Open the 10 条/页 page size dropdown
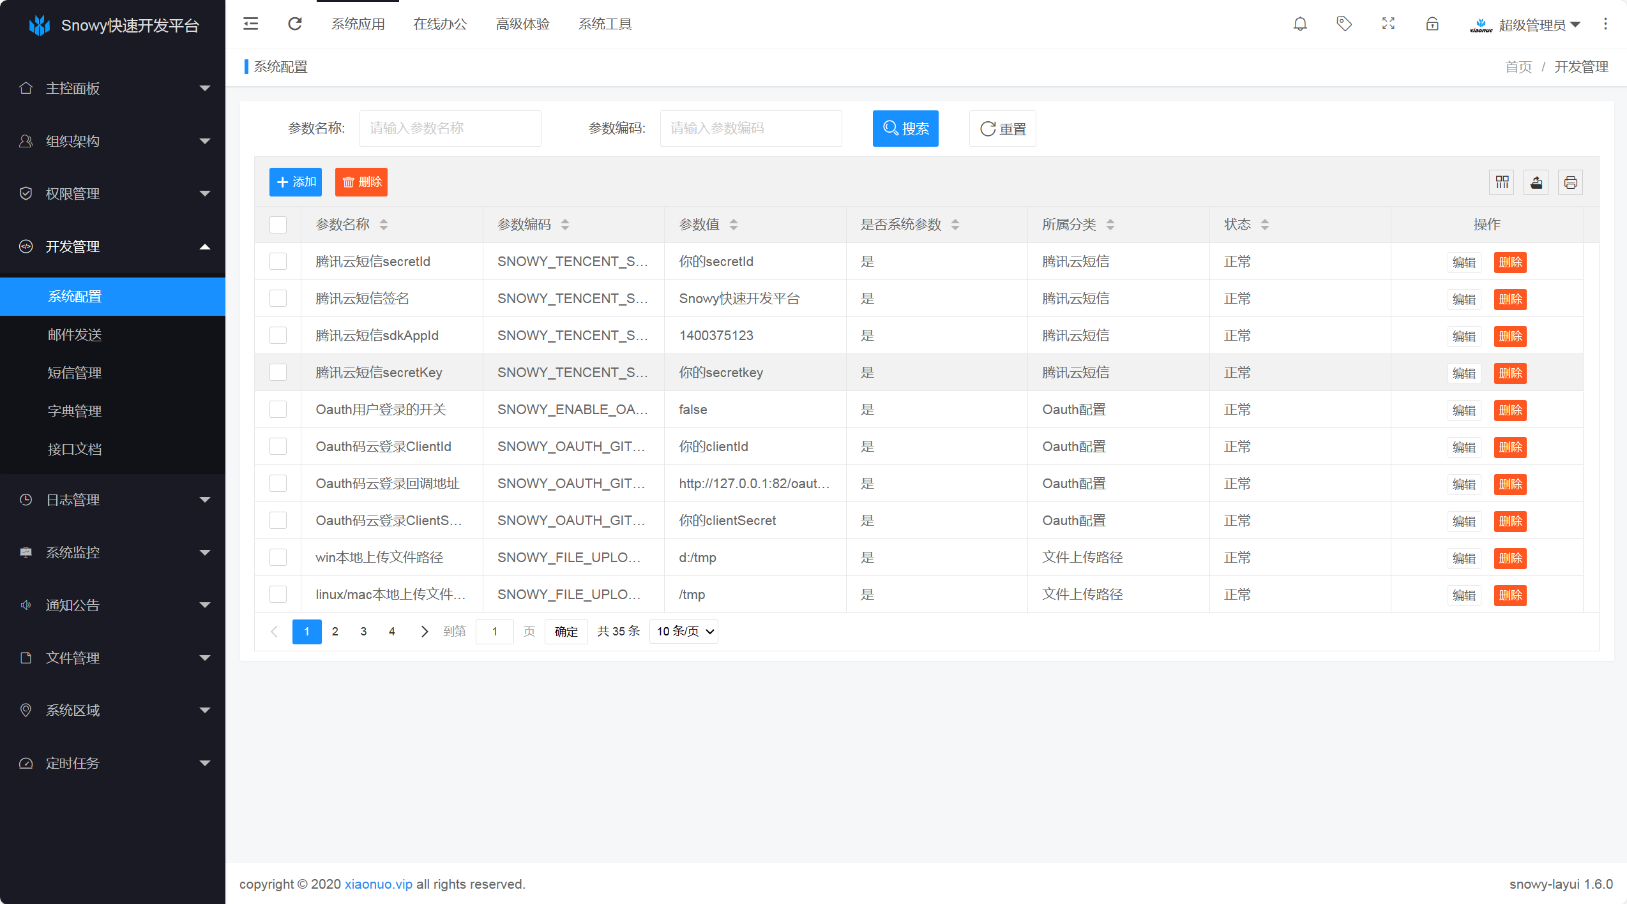This screenshot has height=904, width=1627. click(x=683, y=632)
